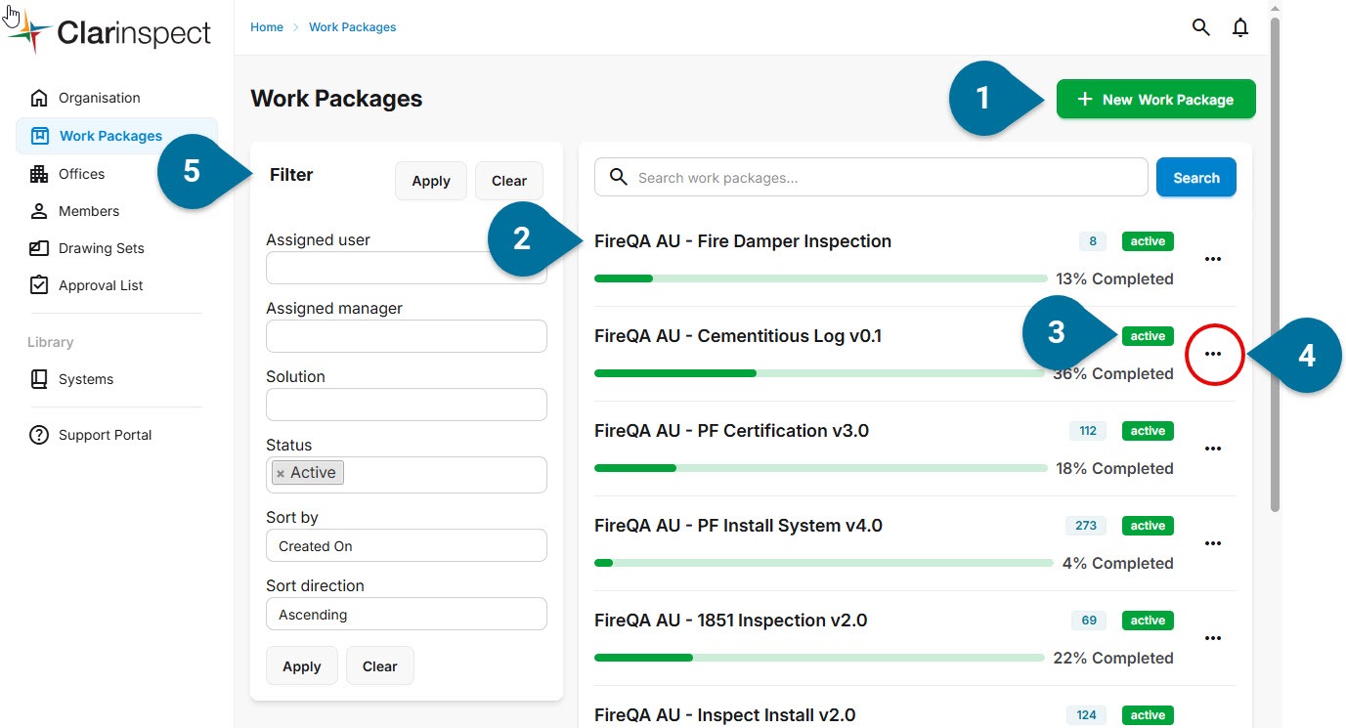Open more options for PF Install System v4.0
This screenshot has width=1346, height=728.
1213,543
